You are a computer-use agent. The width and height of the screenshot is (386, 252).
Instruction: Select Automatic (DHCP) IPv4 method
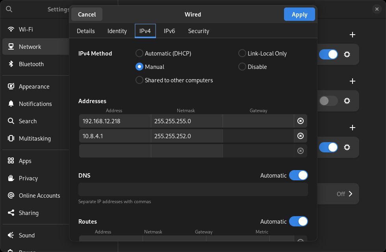pyautogui.click(x=139, y=53)
